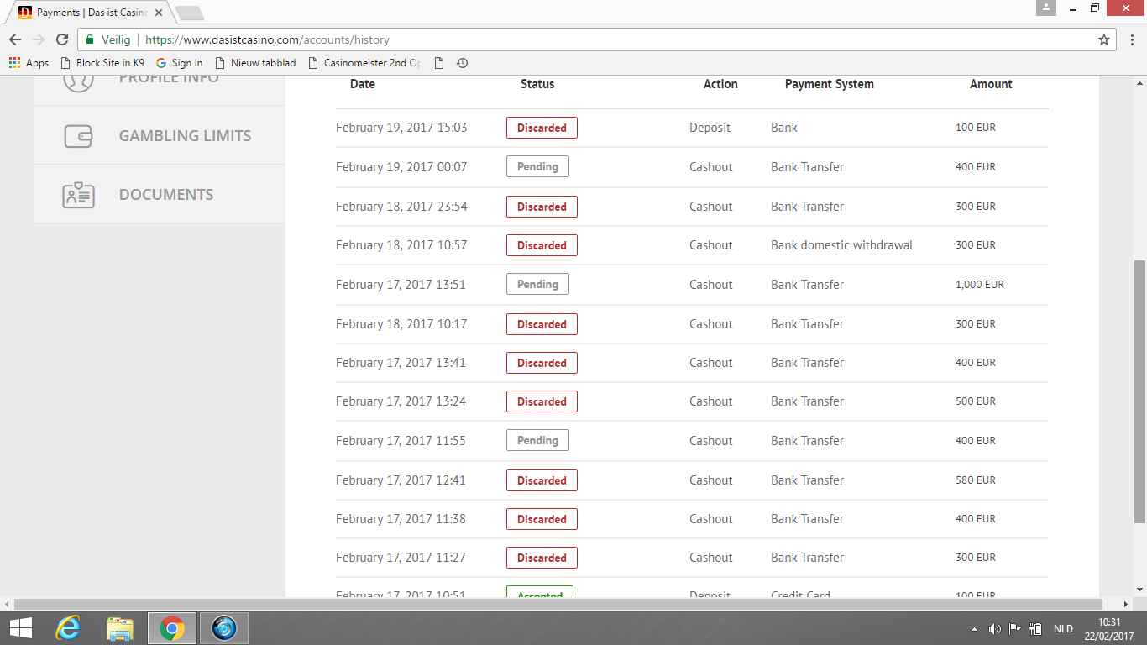
Task: Open Chrome menu three-dot icon
Action: pos(1131,39)
